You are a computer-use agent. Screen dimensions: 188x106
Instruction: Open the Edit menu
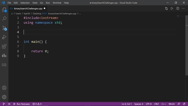tap(16, 3)
